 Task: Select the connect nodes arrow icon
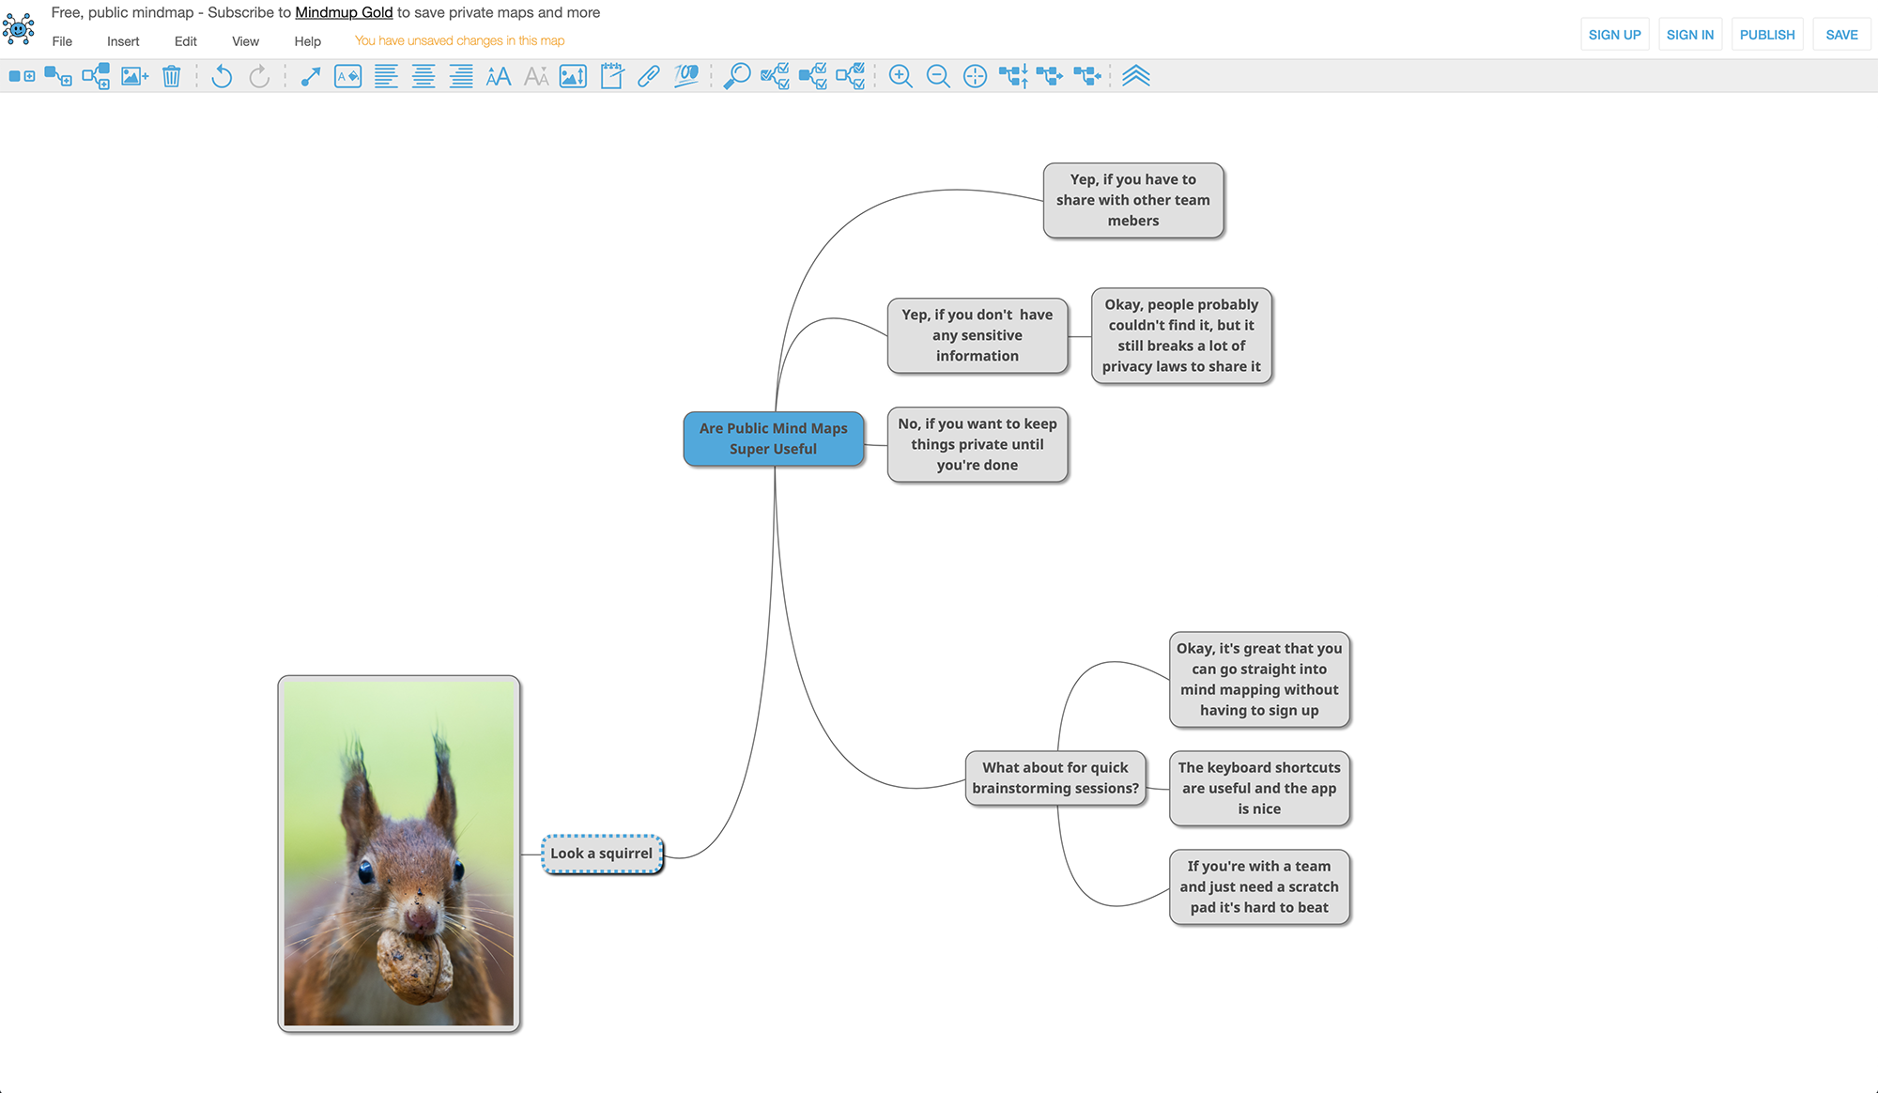[x=310, y=76]
